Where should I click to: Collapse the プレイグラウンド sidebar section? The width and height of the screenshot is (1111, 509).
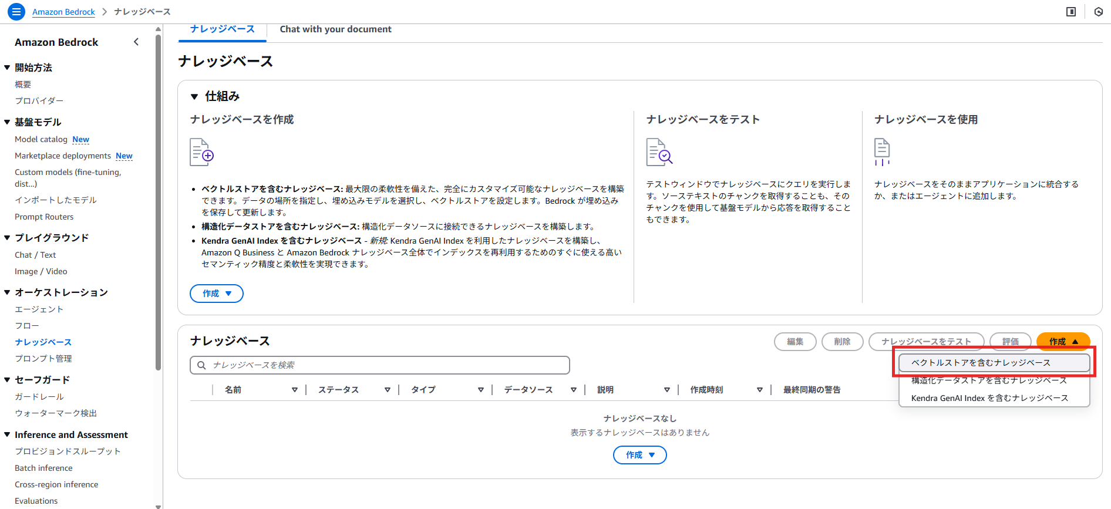coord(7,238)
